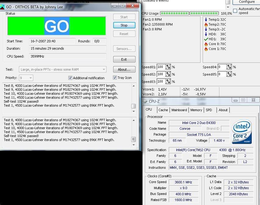
Task: Click the Level 2 cache 2048 KBytes value
Action: pos(238,194)
